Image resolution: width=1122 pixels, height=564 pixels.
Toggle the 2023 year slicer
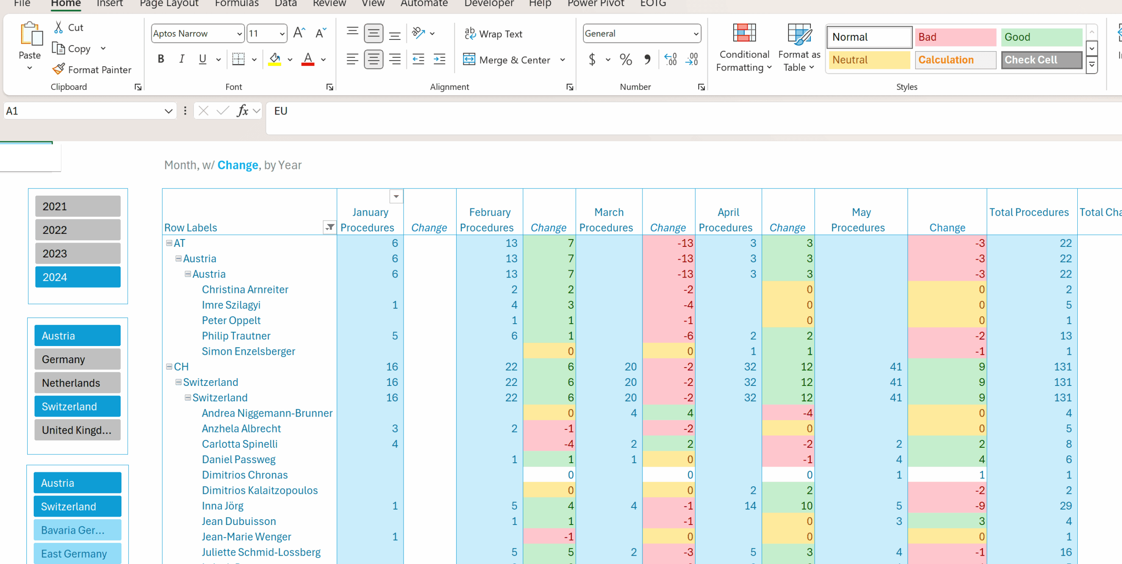tap(78, 253)
